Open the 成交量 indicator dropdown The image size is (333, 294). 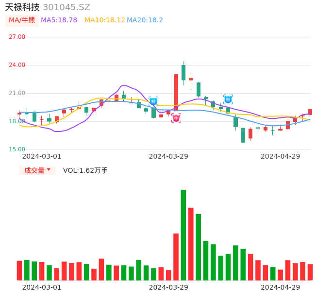[37, 170]
